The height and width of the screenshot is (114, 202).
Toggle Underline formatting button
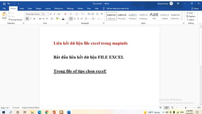click(x=34, y=19)
